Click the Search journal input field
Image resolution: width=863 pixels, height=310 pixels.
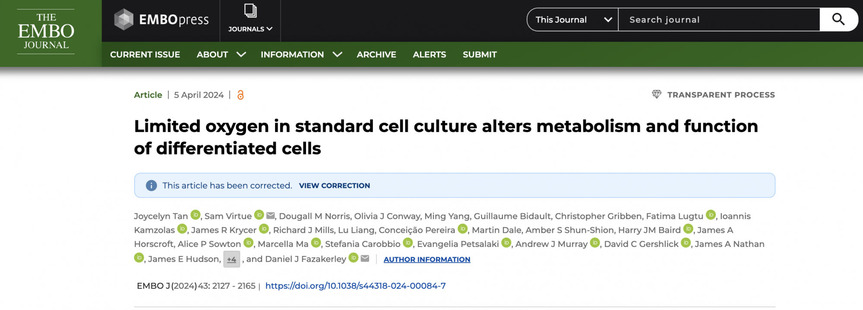(719, 20)
